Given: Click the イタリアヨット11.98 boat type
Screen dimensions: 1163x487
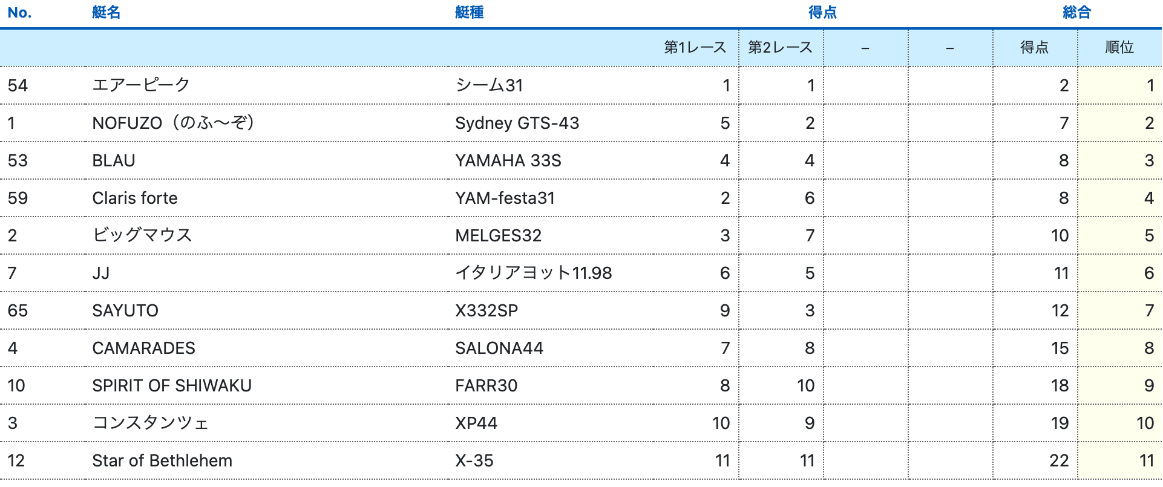Looking at the screenshot, I should point(533,273).
